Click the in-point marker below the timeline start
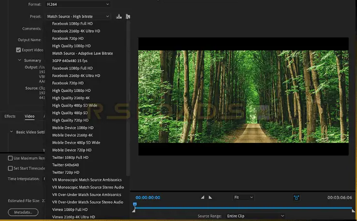 tap(134, 211)
